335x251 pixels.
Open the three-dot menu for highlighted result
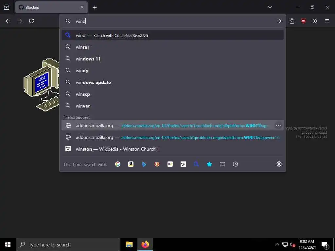[x=278, y=125]
